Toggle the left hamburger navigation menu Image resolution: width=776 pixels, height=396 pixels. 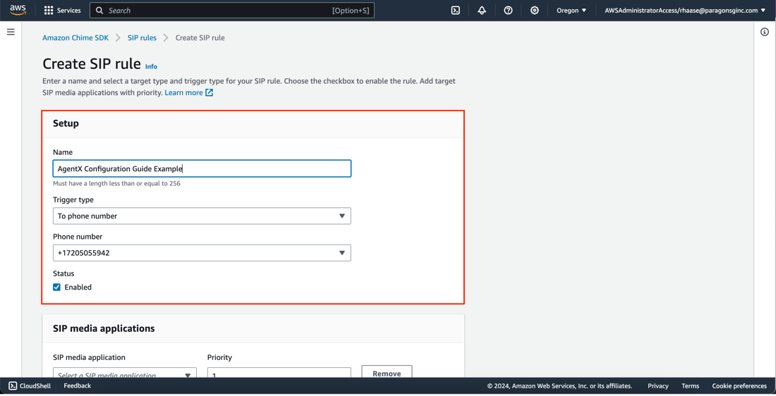click(x=11, y=32)
